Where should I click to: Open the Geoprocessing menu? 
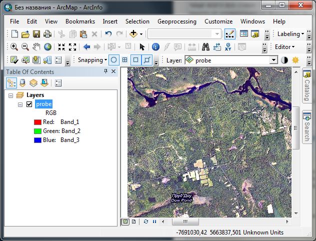[176, 21]
